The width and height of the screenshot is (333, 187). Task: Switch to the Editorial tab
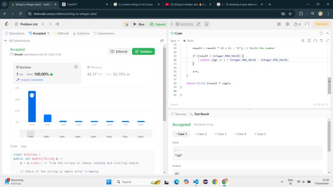[61, 33]
